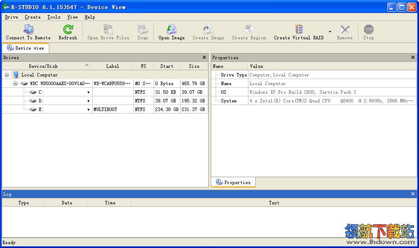This screenshot has height=248, width=419.
Task: Select the Drive Type property row
Action: (314, 75)
